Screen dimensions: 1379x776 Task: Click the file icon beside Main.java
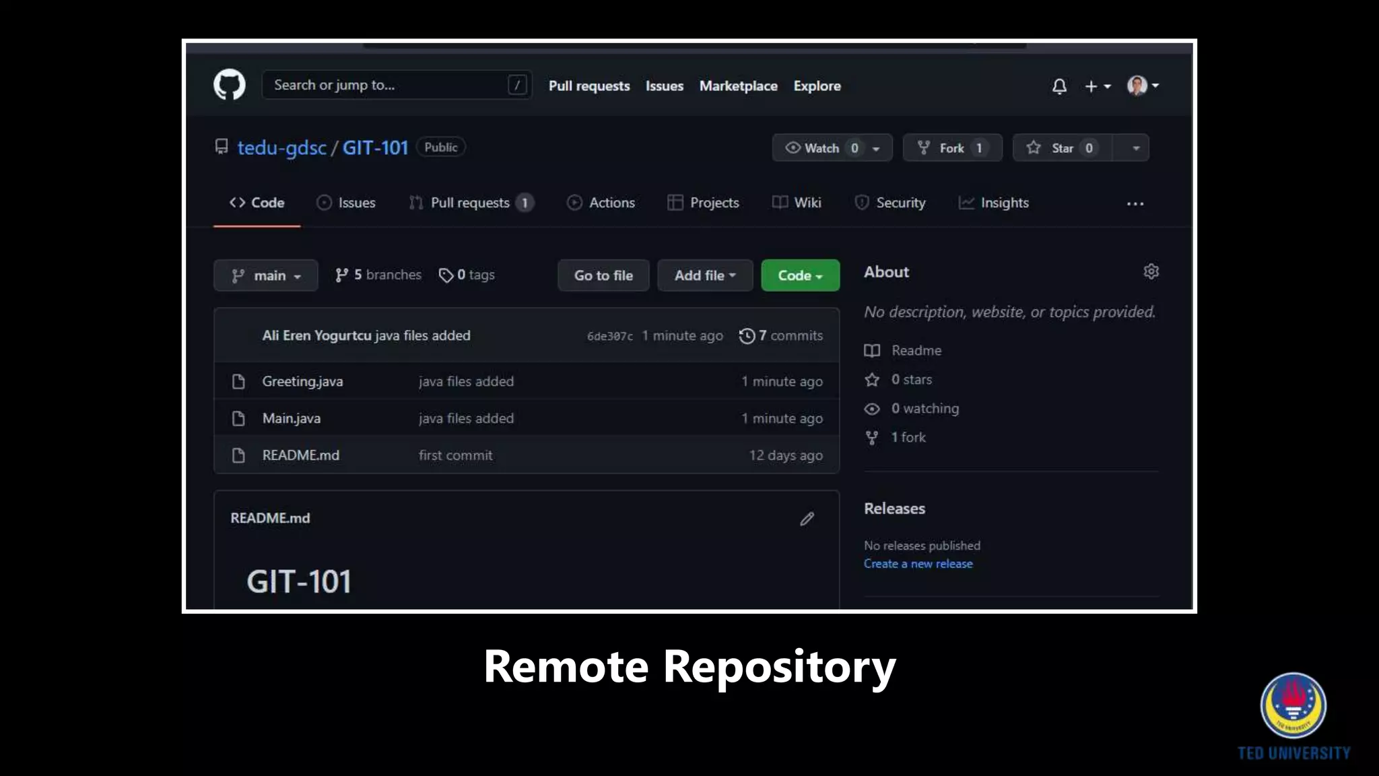click(x=238, y=418)
